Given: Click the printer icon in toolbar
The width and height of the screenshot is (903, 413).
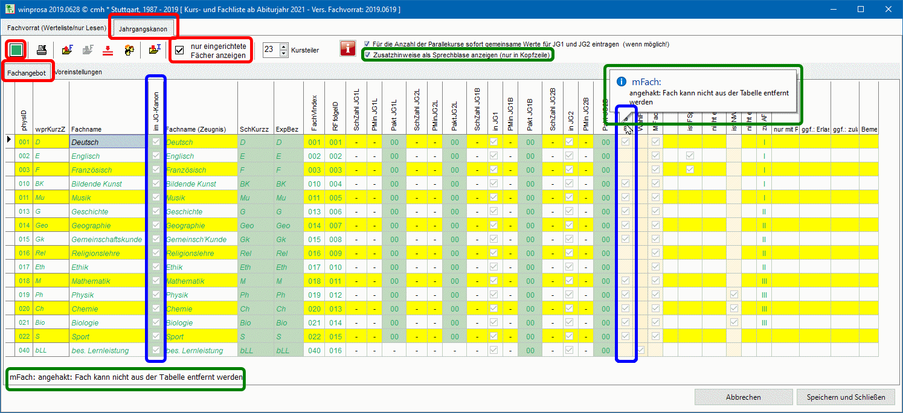Looking at the screenshot, I should point(42,50).
